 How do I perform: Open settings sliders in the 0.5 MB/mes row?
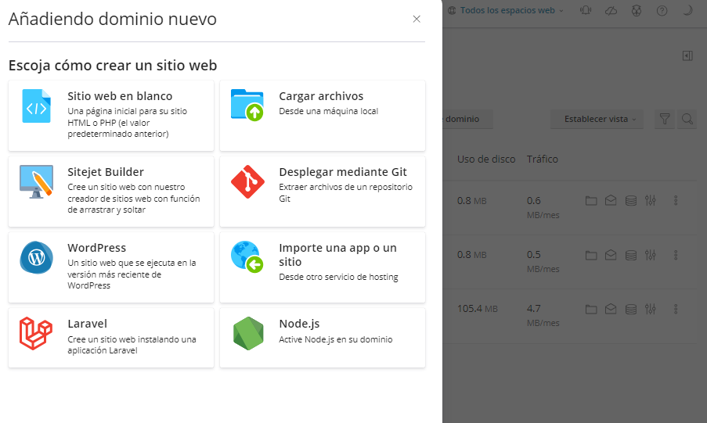(650, 256)
